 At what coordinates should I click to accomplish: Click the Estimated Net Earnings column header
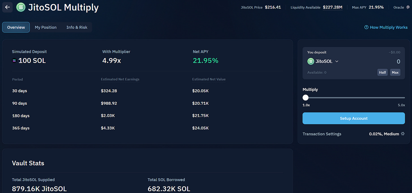coord(120,79)
